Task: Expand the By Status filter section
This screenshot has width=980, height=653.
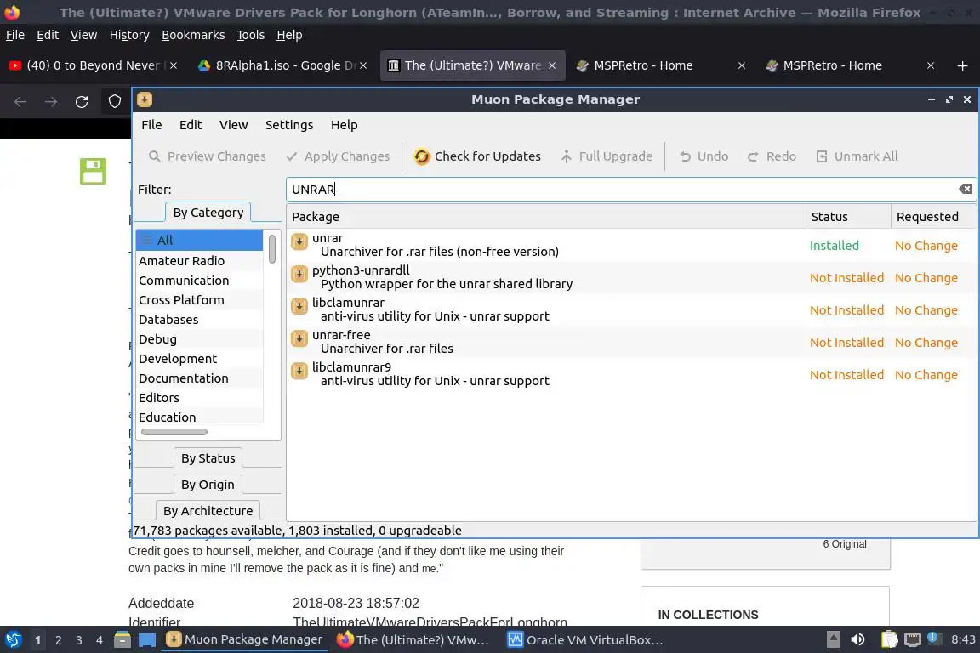Action: coord(208,458)
